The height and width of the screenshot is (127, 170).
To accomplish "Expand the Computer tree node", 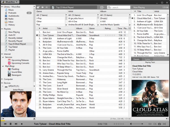I will pos(2,79).
